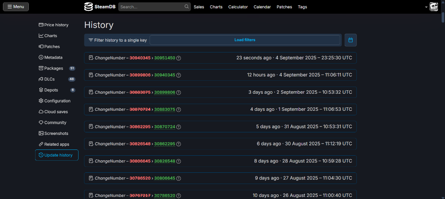The height and width of the screenshot is (199, 445).
Task: Go to Sales in top navigation
Action: [199, 7]
